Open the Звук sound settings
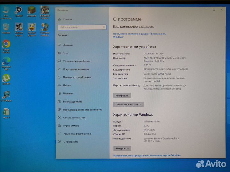230x172 pixels. [65, 53]
